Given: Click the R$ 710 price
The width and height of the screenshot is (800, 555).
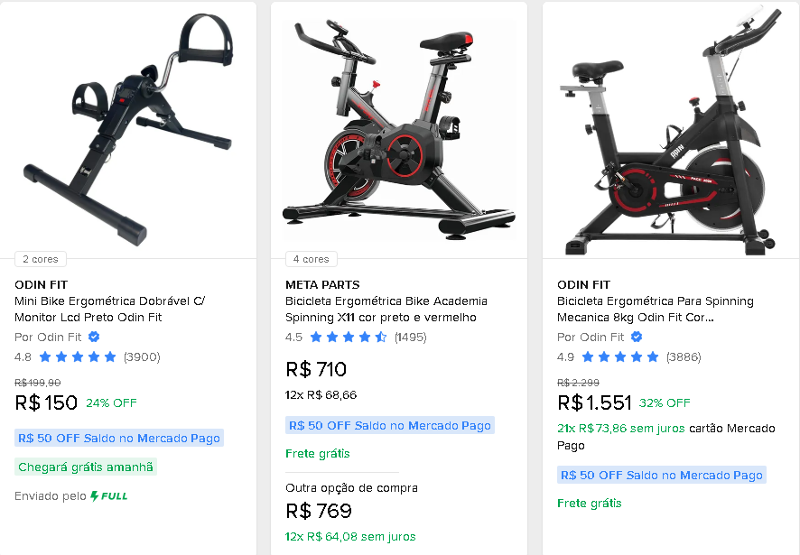Looking at the screenshot, I should pyautogui.click(x=316, y=369).
